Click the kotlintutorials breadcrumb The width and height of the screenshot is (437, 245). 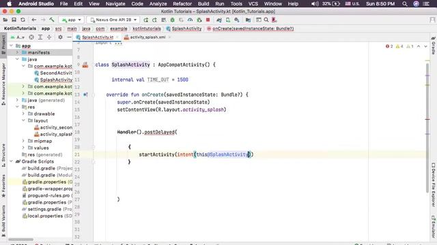pos(147,29)
